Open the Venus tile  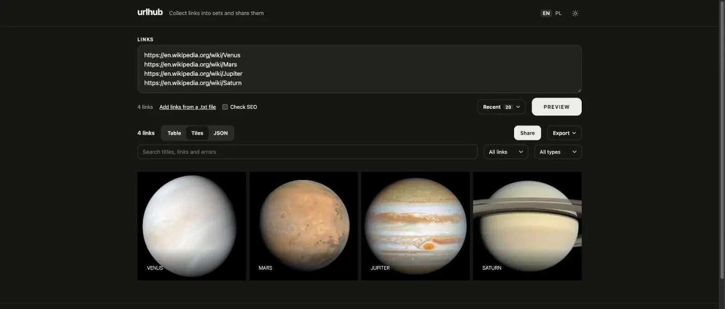[192, 226]
